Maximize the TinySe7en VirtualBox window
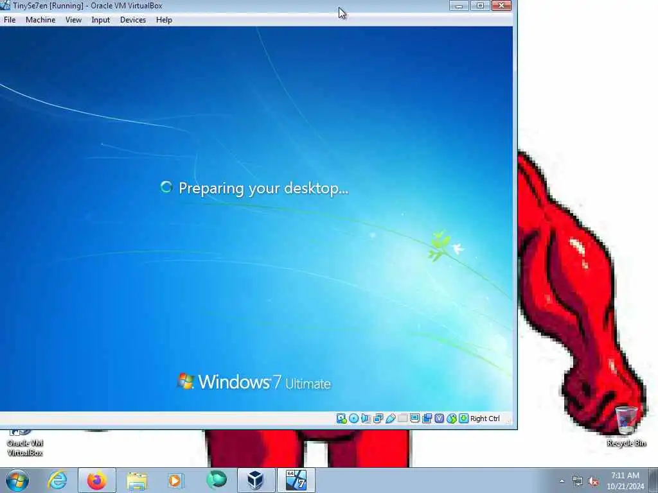Image resolution: width=658 pixels, height=493 pixels. [x=480, y=5]
